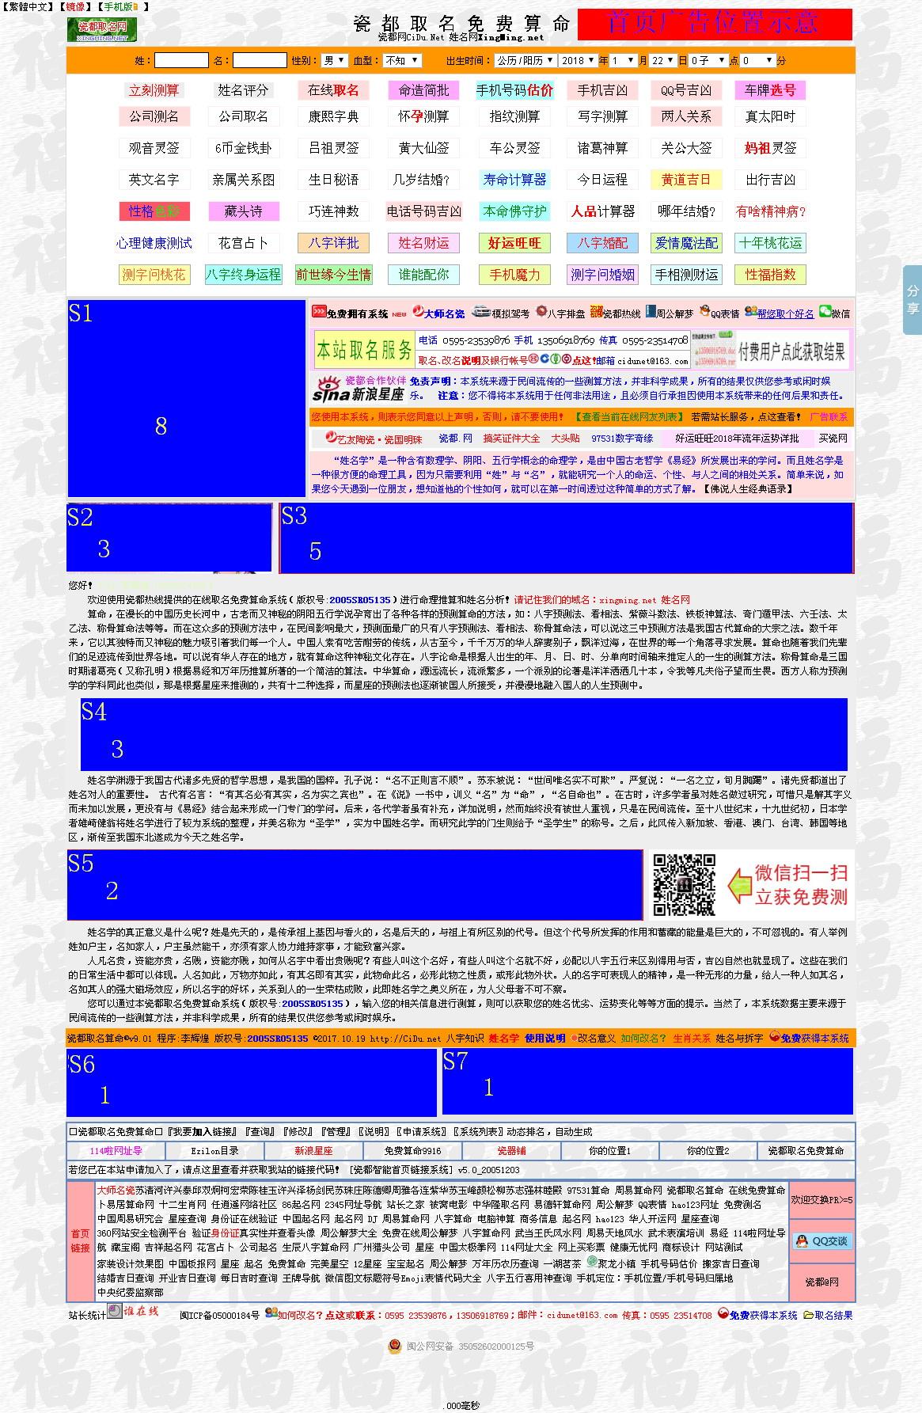Open the birth day dropdown showing 22
922x1413 pixels.
point(663,60)
